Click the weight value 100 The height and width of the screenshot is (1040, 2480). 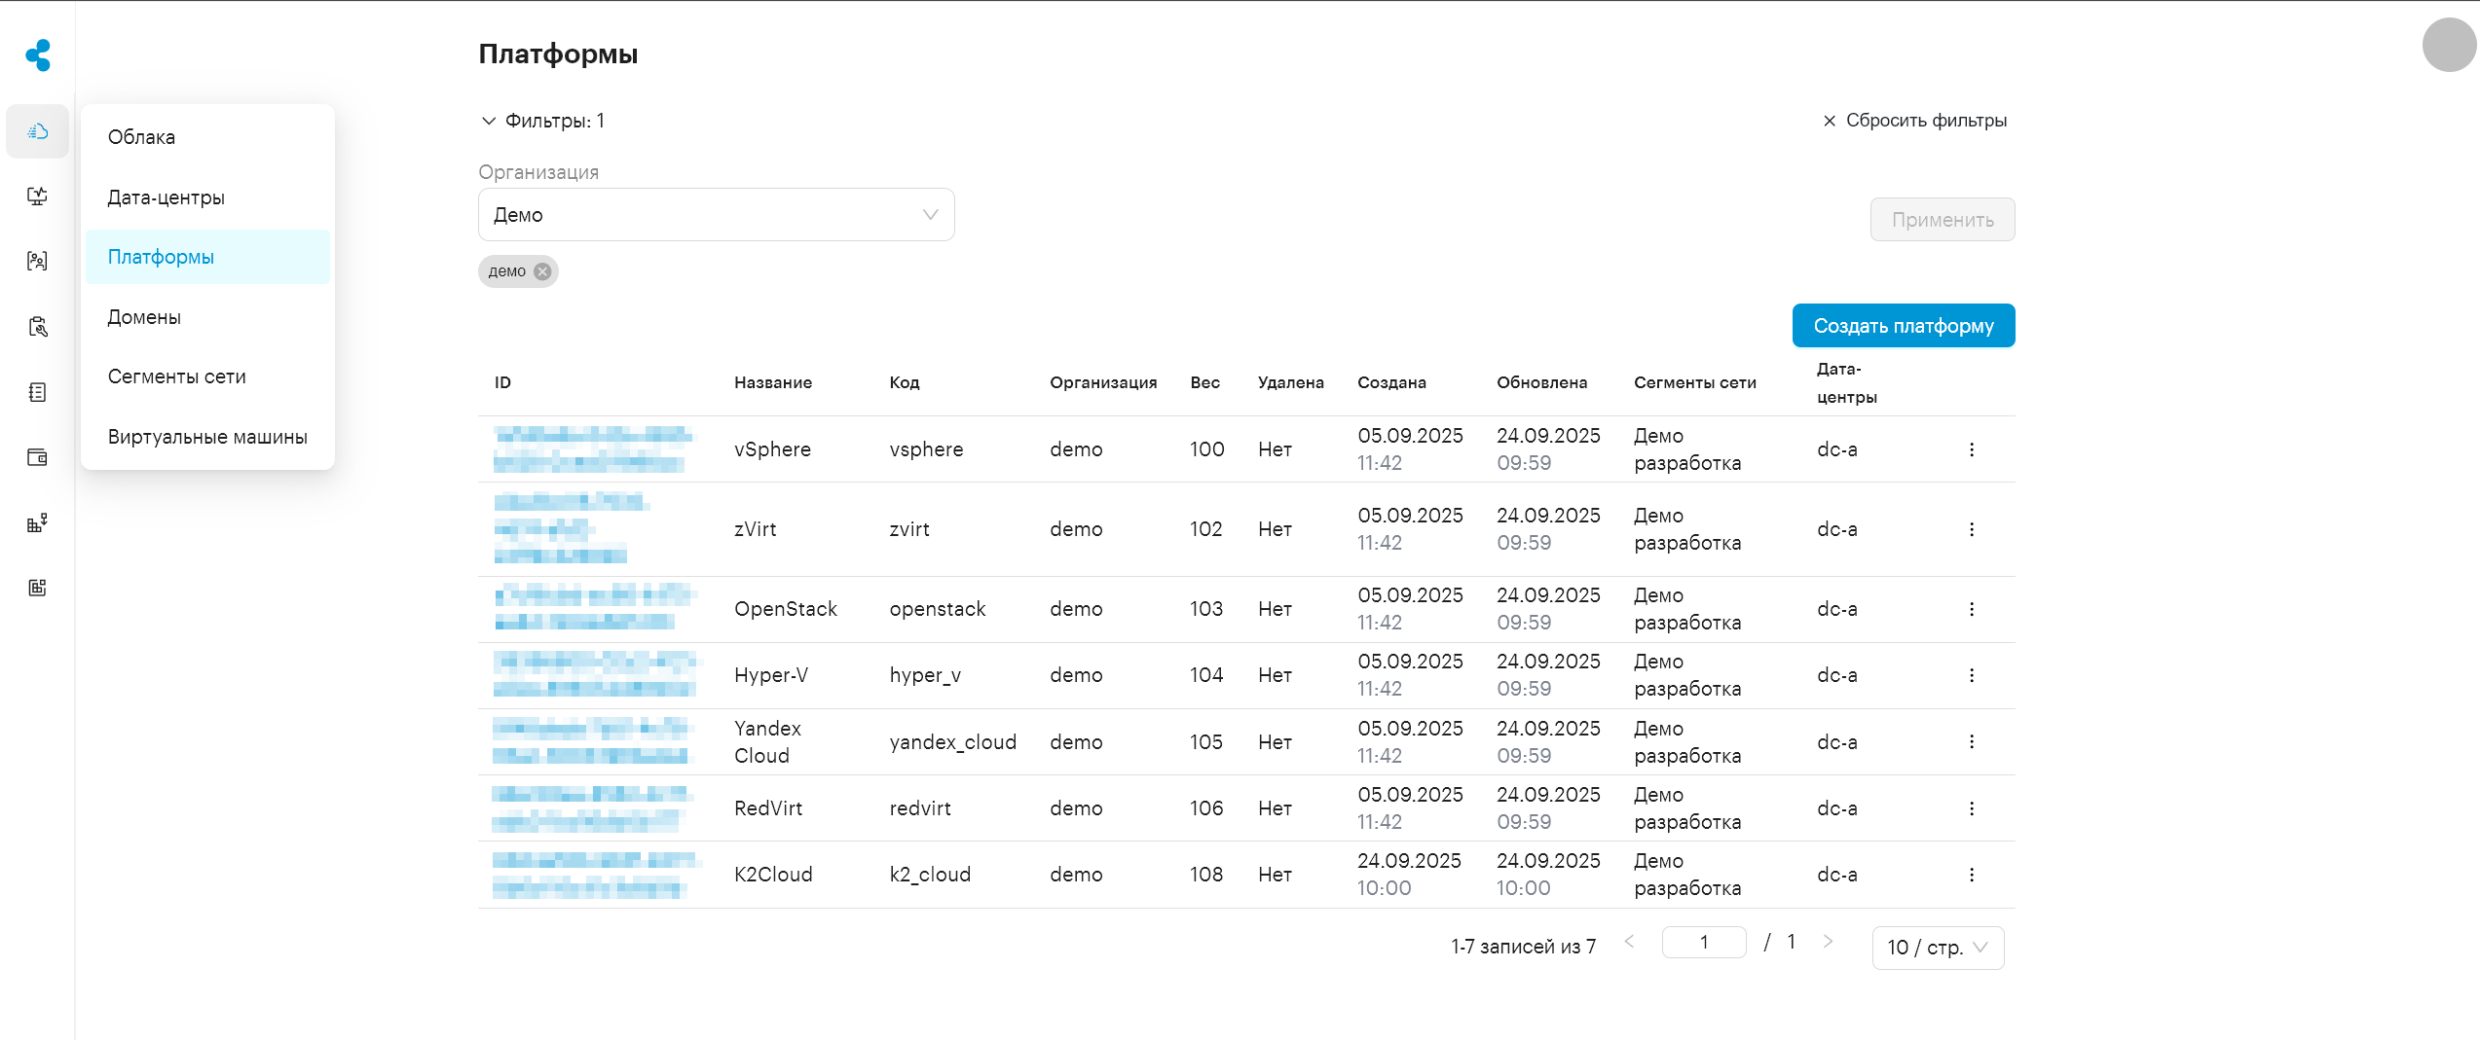coord(1206,449)
